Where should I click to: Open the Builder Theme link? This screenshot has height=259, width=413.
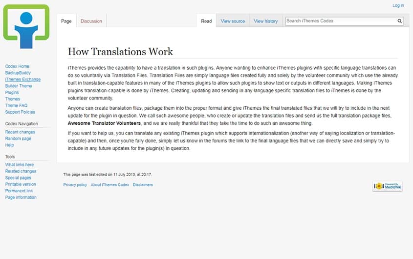click(19, 86)
